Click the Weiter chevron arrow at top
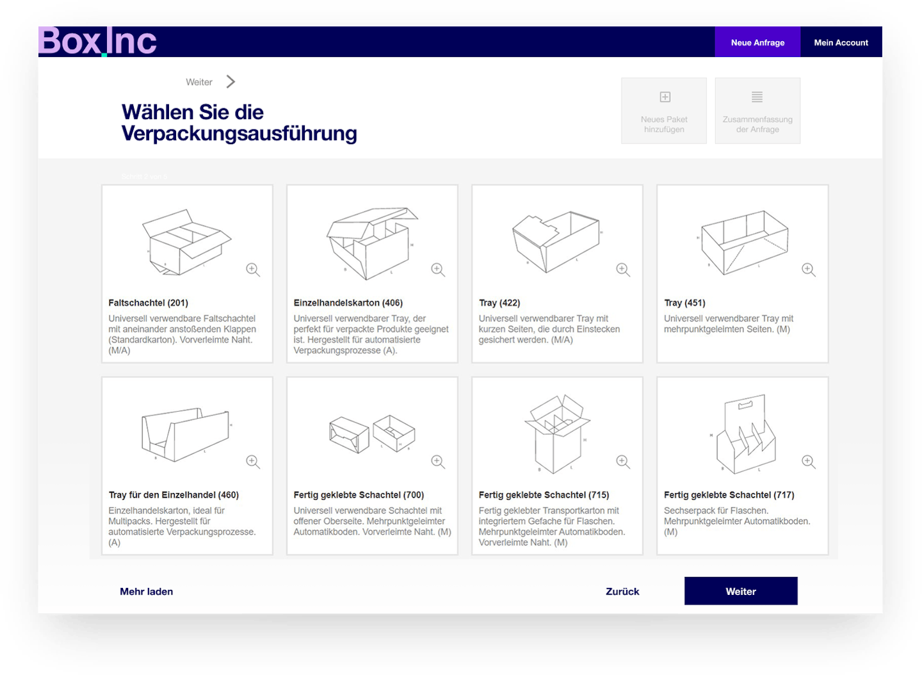922x675 pixels. pyautogui.click(x=231, y=81)
